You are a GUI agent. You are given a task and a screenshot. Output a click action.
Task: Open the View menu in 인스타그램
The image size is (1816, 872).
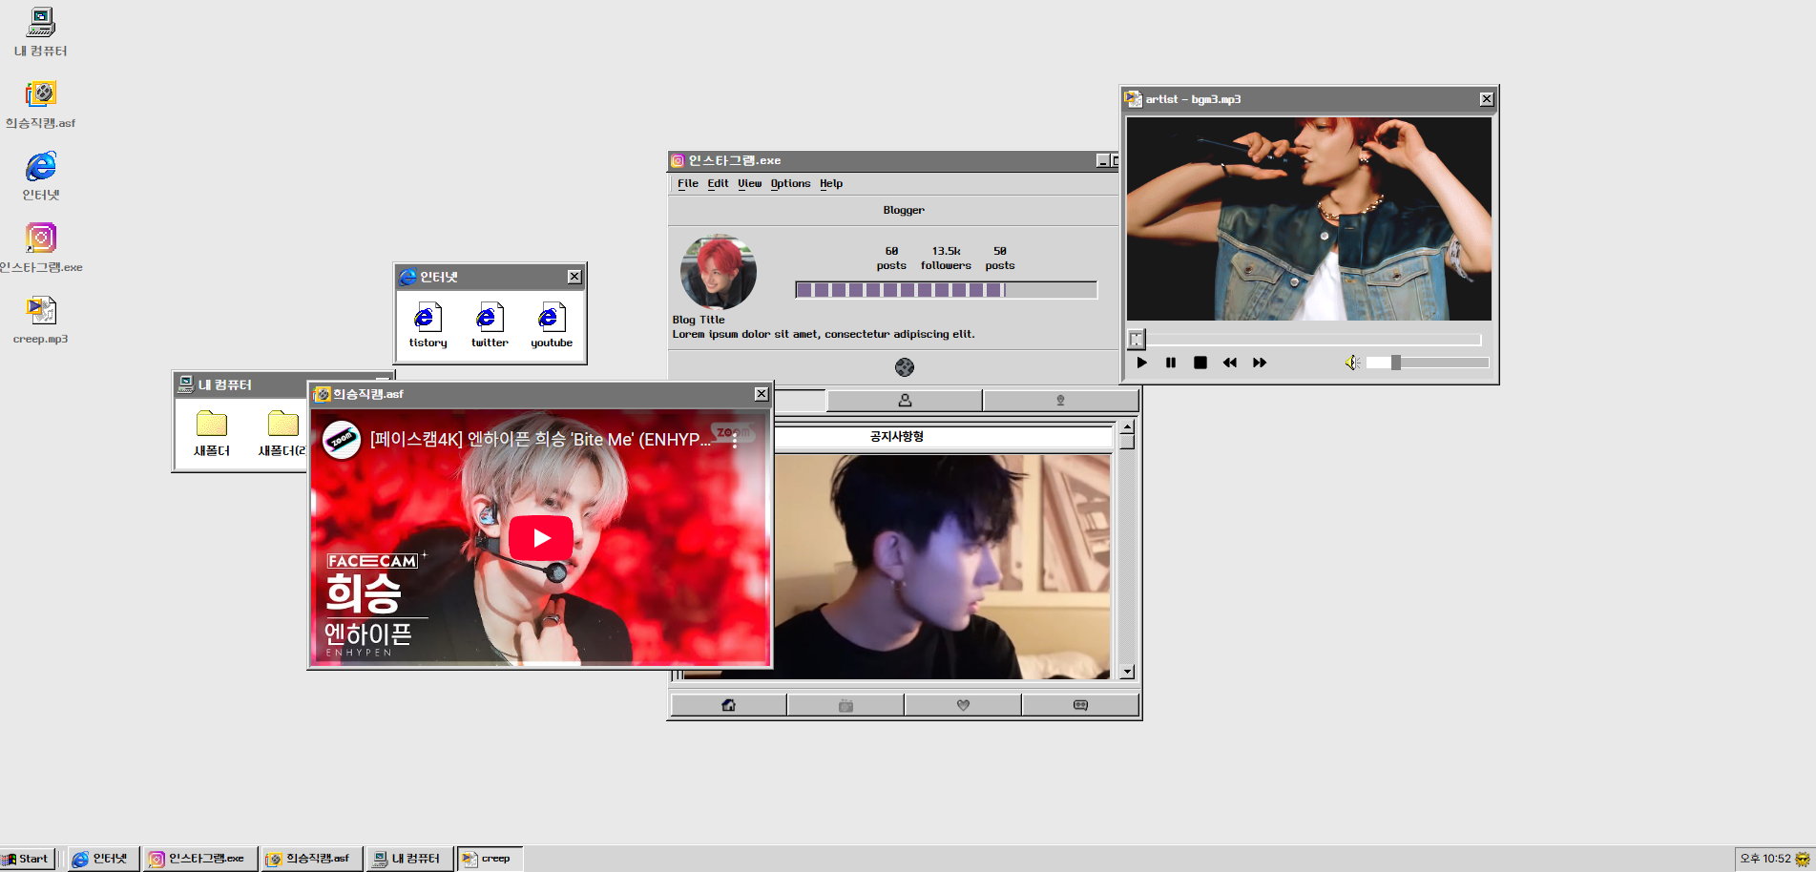click(x=749, y=183)
